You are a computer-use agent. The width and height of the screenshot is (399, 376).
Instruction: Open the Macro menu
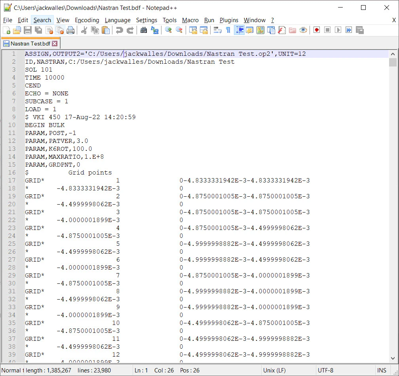[x=190, y=20]
